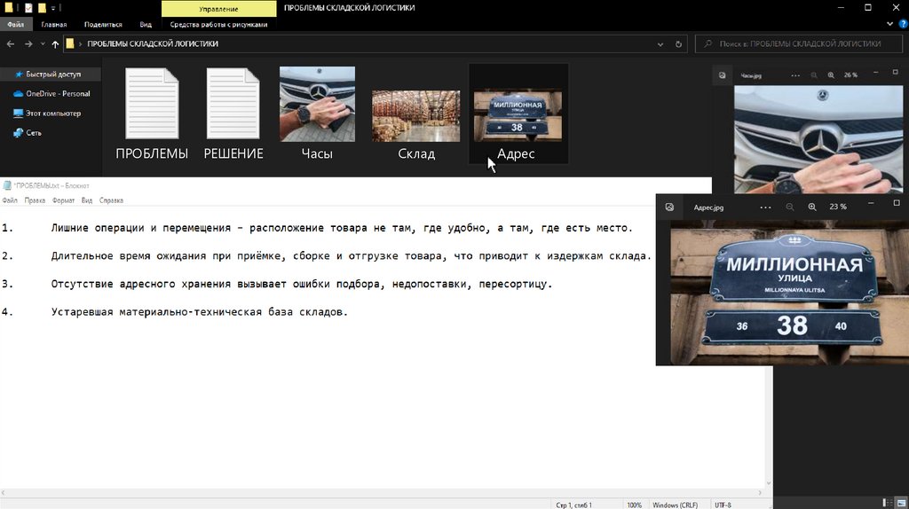Click the Explorer back arrow
The image size is (909, 509).
pyautogui.click(x=12, y=43)
